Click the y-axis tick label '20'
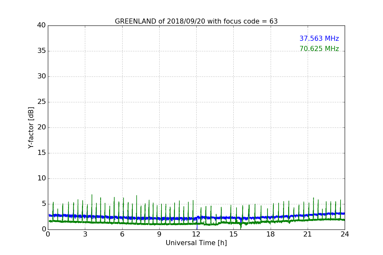Image resolution: width=383 pixels, height=255 pixels. click(x=41, y=127)
